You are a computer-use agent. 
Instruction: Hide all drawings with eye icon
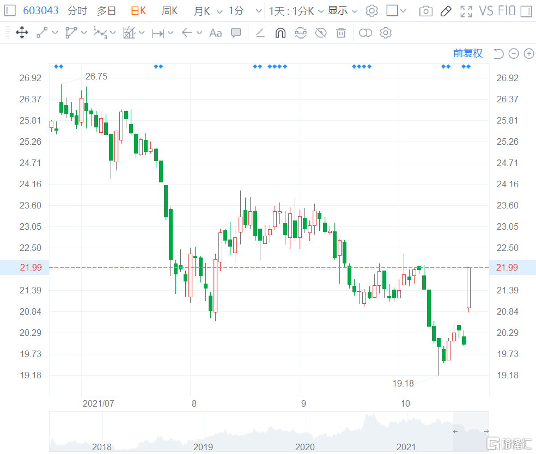321,33
